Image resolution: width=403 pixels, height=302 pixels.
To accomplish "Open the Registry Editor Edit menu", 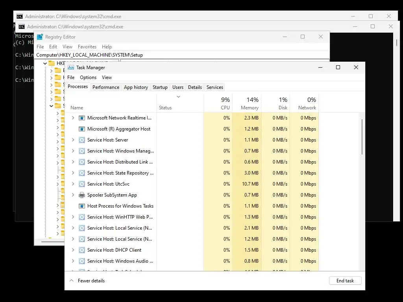I will pos(53,47).
